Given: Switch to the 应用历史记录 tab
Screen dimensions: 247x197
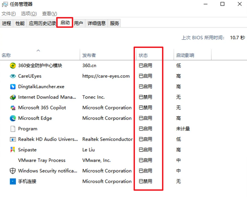Looking at the screenshot, I should point(42,23).
